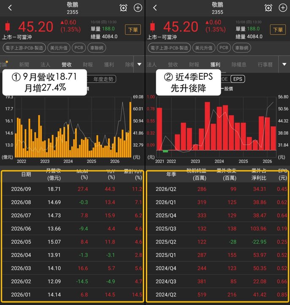Tap the back arrow in the left panel
Screen dimensions: 290x305
(10, 8)
